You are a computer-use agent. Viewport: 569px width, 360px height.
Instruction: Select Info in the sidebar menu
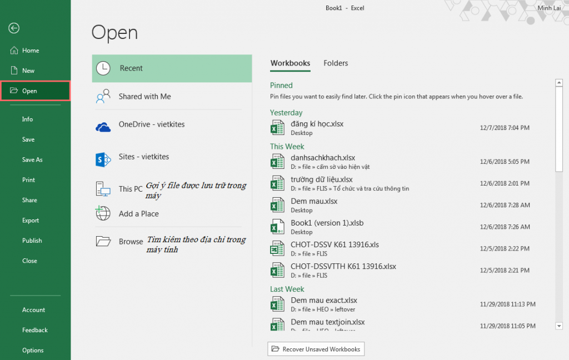pos(27,119)
